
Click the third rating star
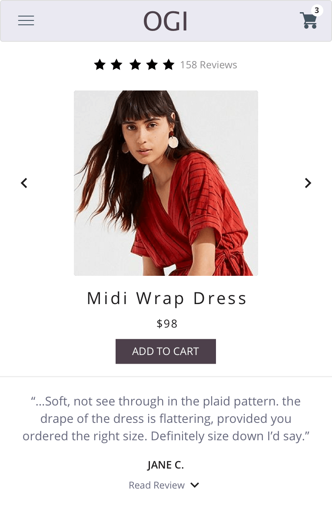135,65
